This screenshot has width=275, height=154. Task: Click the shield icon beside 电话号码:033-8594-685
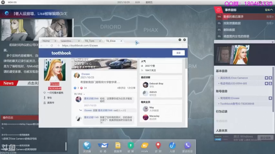click(266, 84)
